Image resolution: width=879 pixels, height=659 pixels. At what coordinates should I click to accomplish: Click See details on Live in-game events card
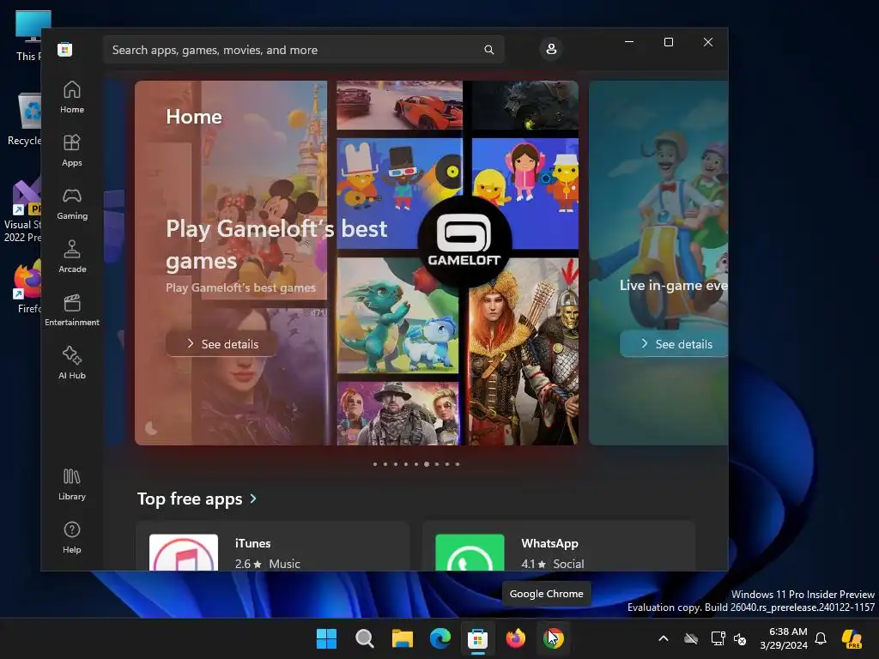[675, 344]
